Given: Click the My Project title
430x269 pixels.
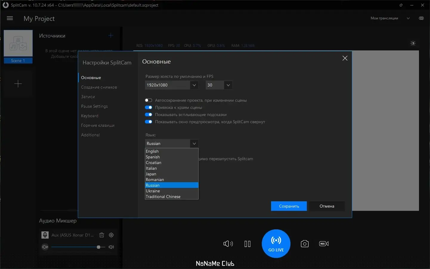Looking at the screenshot, I should pyautogui.click(x=39, y=18).
